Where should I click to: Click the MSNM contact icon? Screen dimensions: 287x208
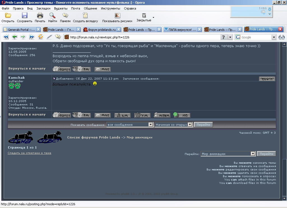click(x=162, y=115)
